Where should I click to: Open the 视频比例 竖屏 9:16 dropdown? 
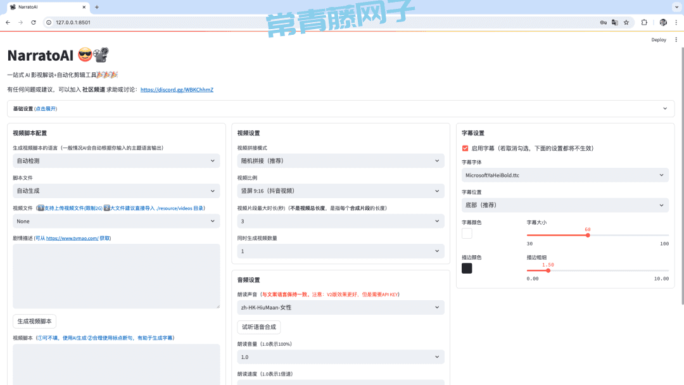[x=341, y=191]
